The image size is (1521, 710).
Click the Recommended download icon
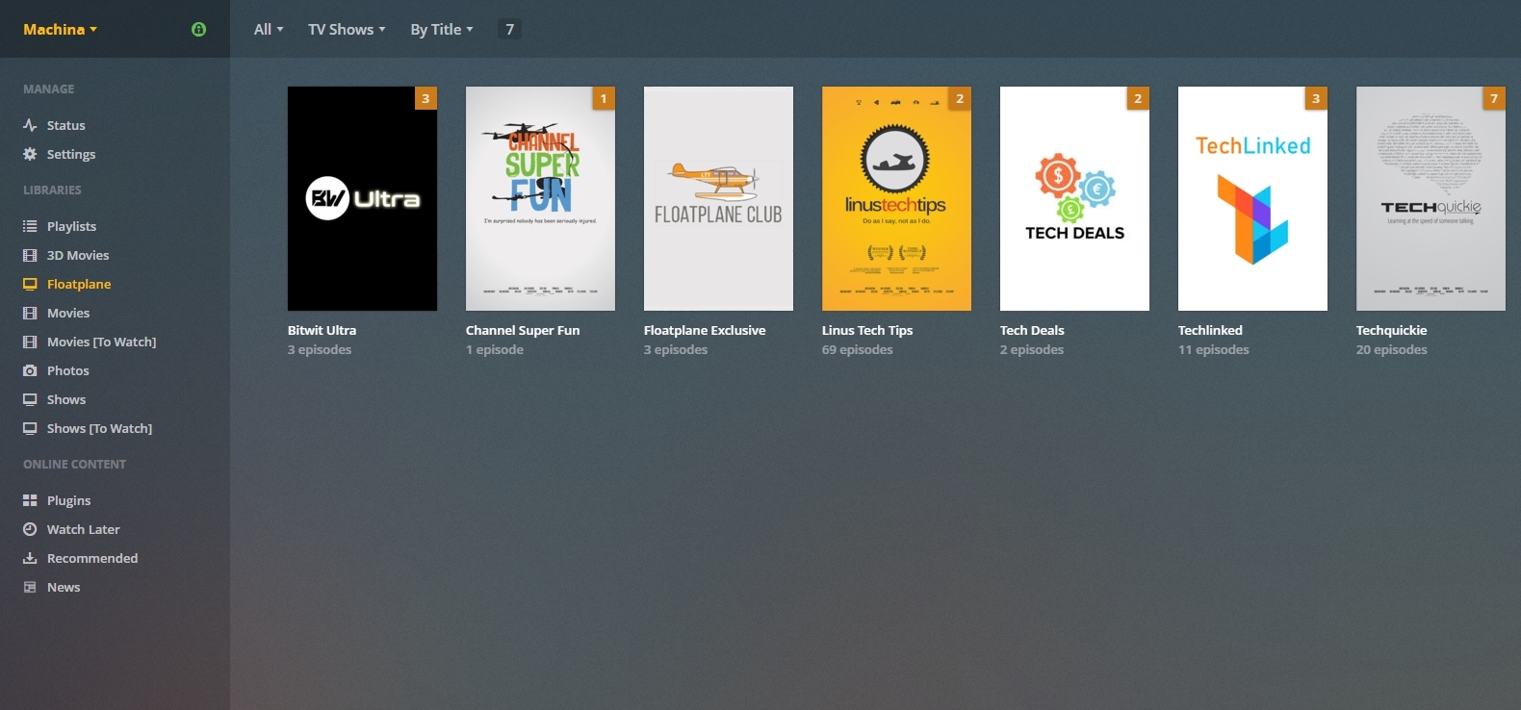[x=30, y=558]
